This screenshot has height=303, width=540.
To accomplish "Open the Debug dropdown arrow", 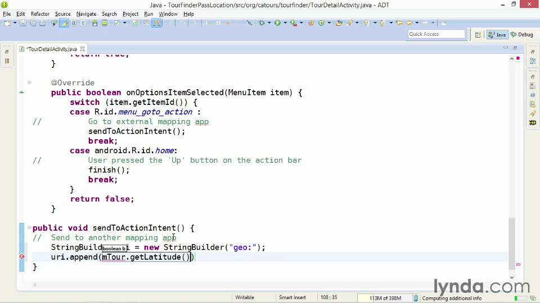I will click(x=269, y=23).
